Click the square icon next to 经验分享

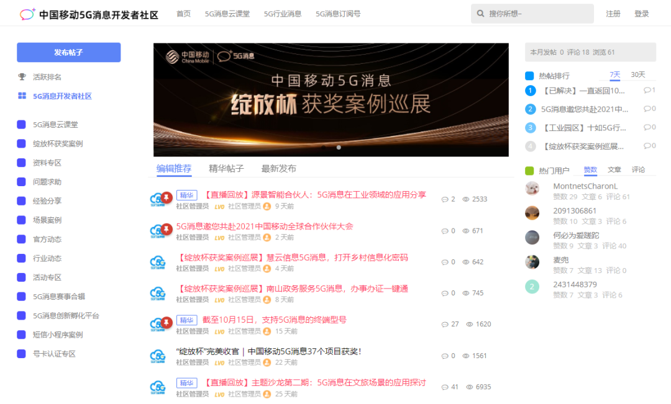click(x=21, y=201)
